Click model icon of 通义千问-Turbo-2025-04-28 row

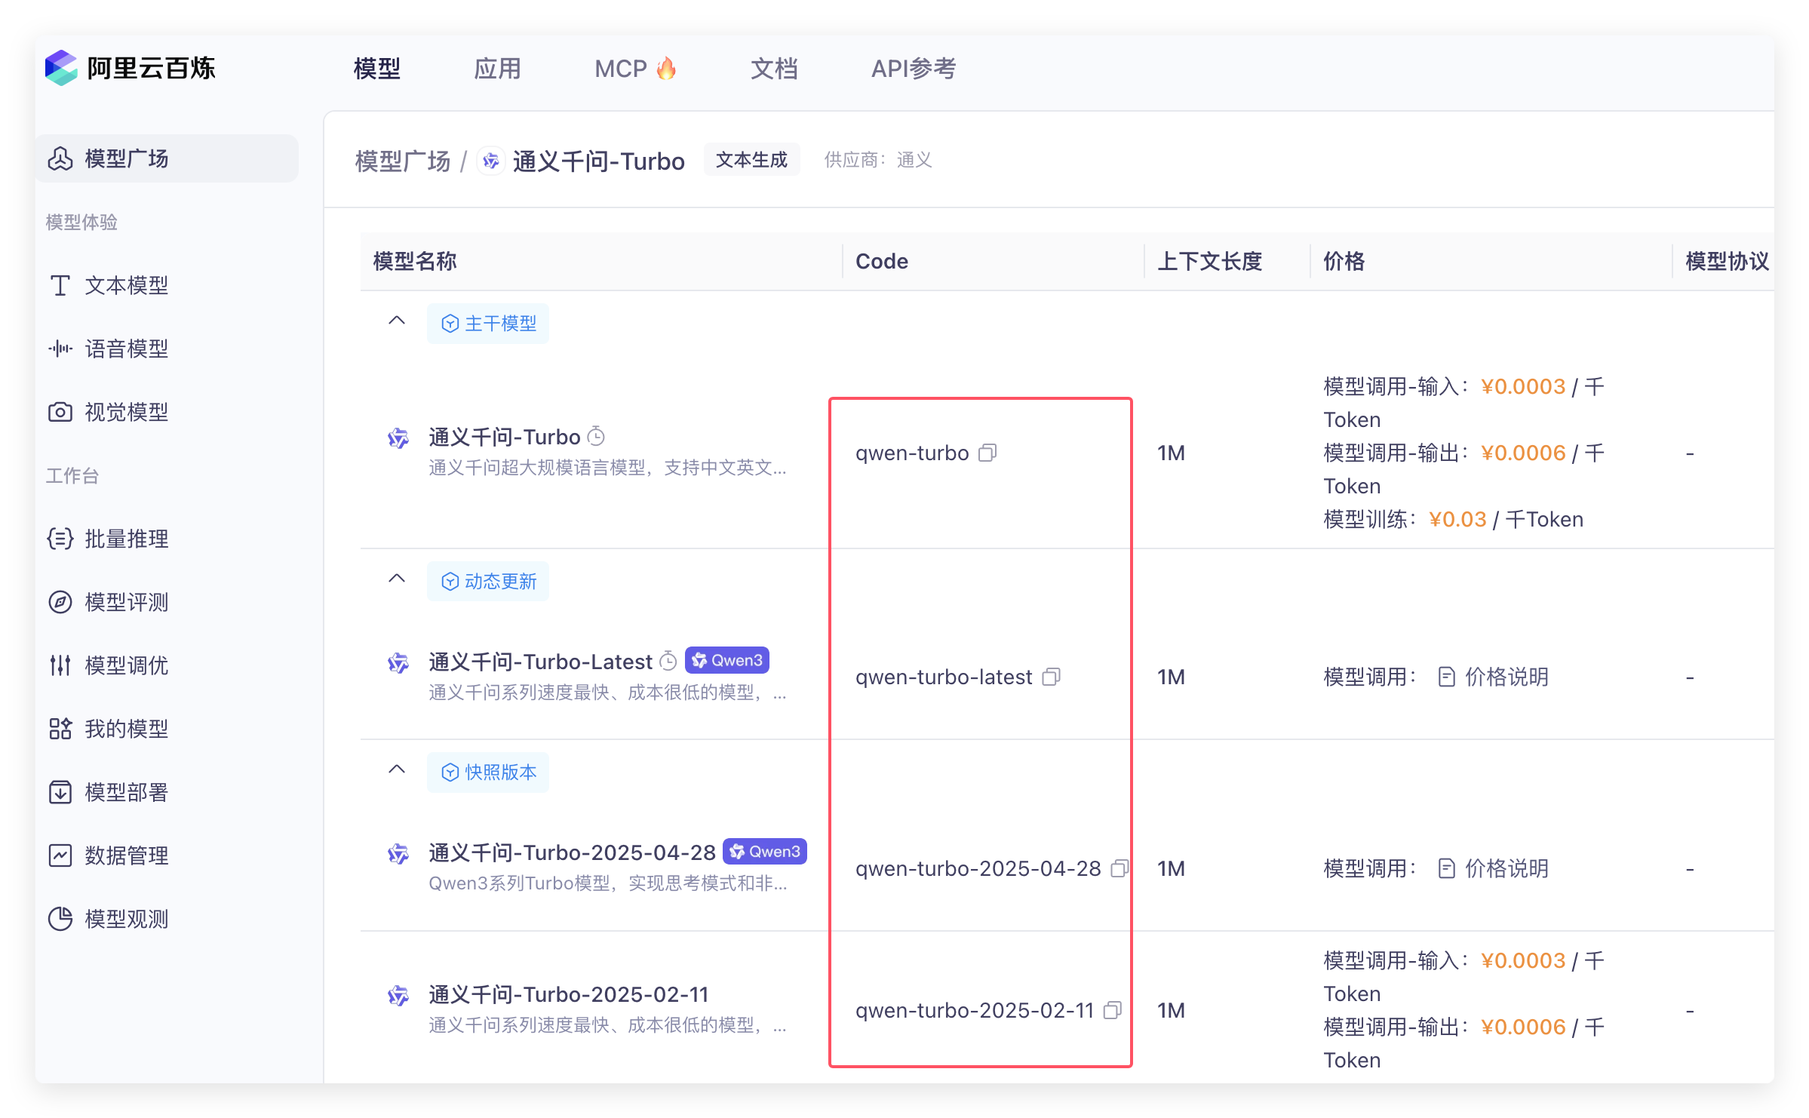pos(398,854)
